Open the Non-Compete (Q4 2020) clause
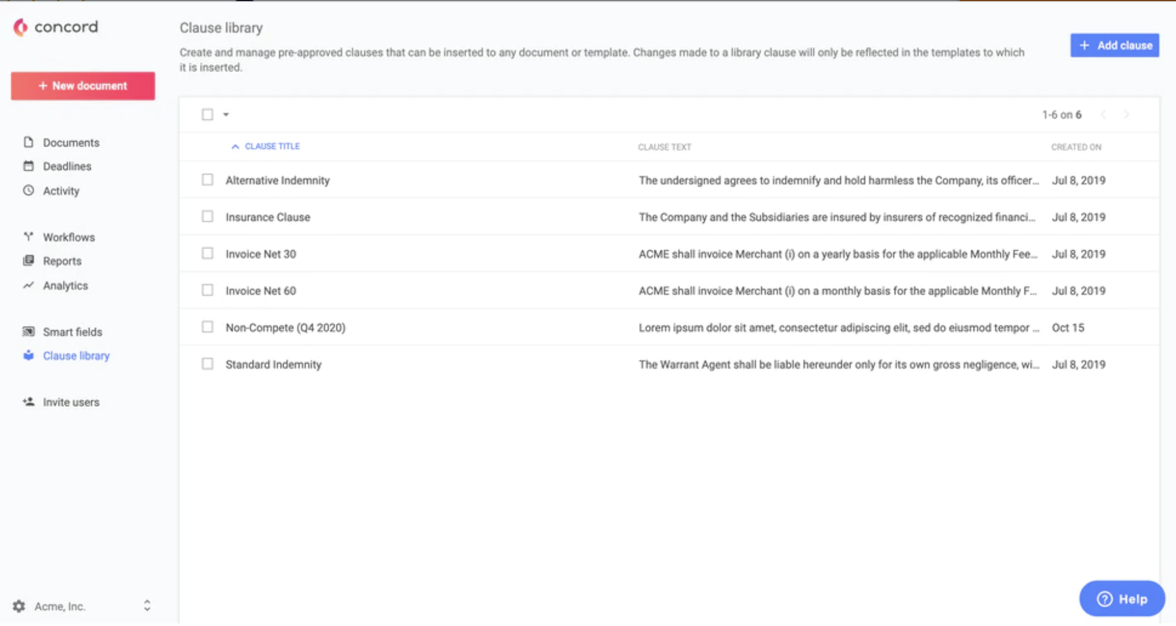The image size is (1176, 626). click(x=286, y=327)
